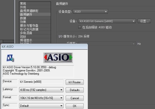
Task: Click the kX ASIO Driver Version text
Action: pos(29,67)
